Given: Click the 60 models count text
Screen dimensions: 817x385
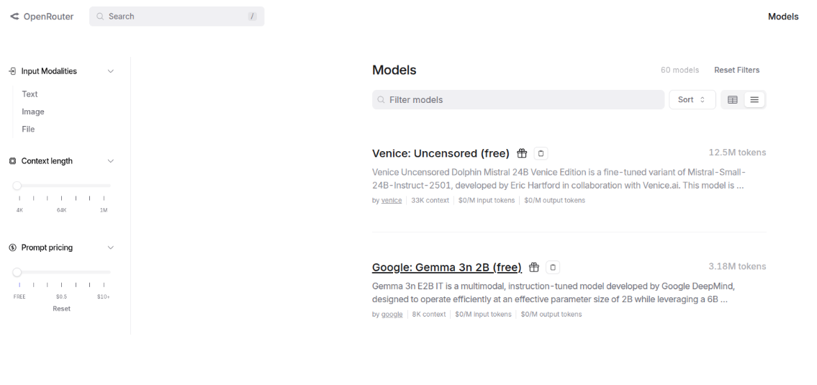Looking at the screenshot, I should click(x=680, y=70).
